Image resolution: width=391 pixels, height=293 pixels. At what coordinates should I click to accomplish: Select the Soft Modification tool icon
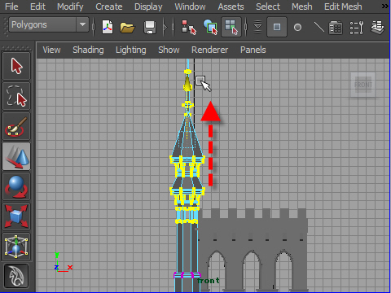16,276
